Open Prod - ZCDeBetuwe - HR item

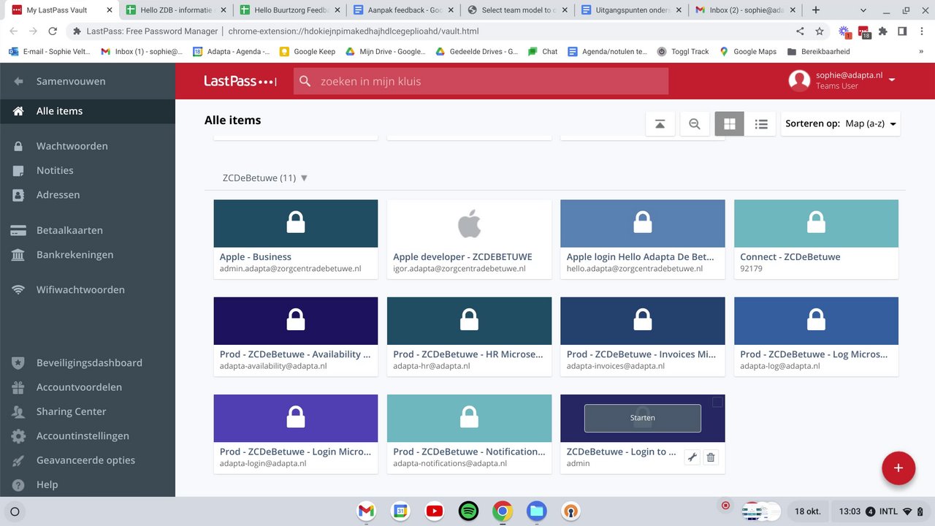(x=469, y=337)
